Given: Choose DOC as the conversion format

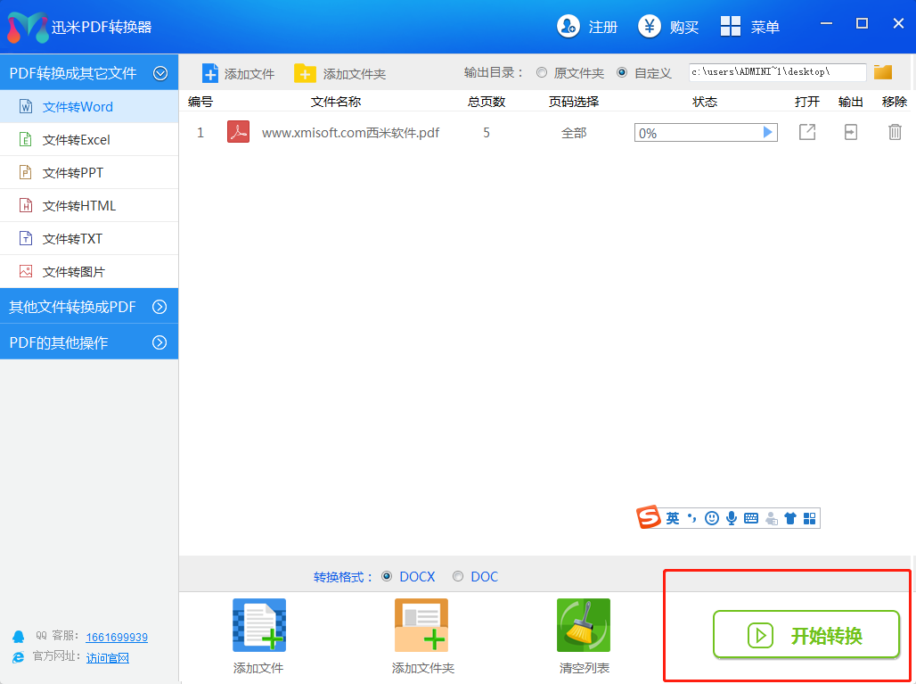Looking at the screenshot, I should coord(458,577).
